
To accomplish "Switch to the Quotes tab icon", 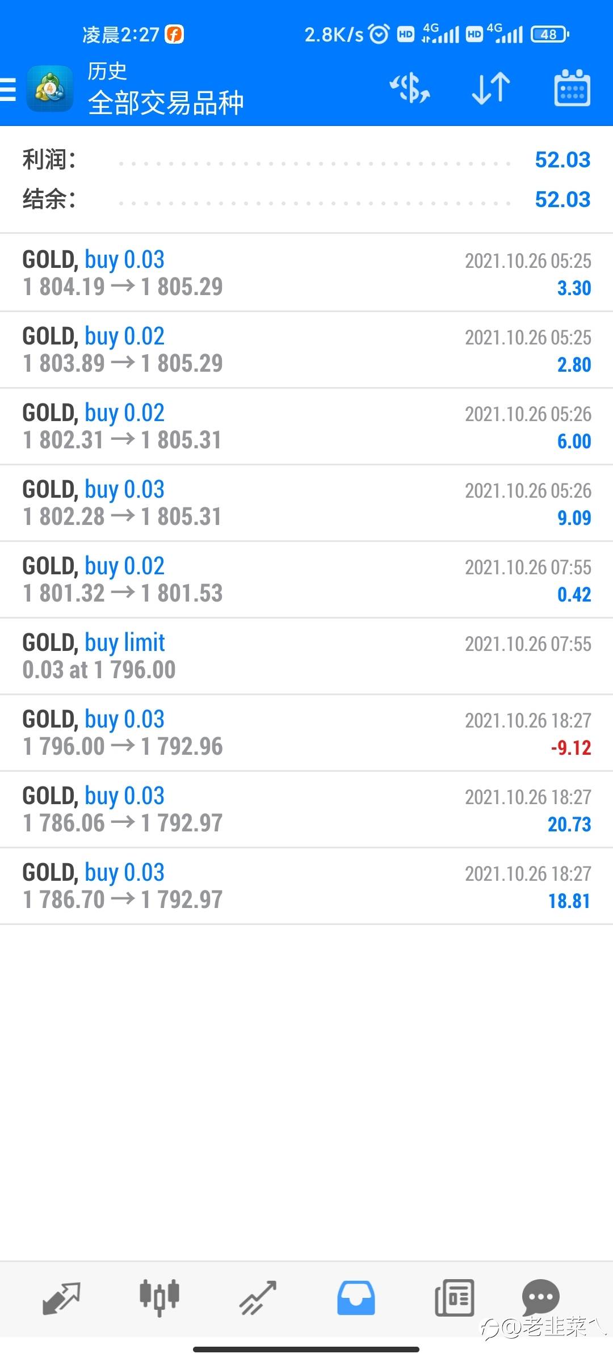I will coord(61,1298).
